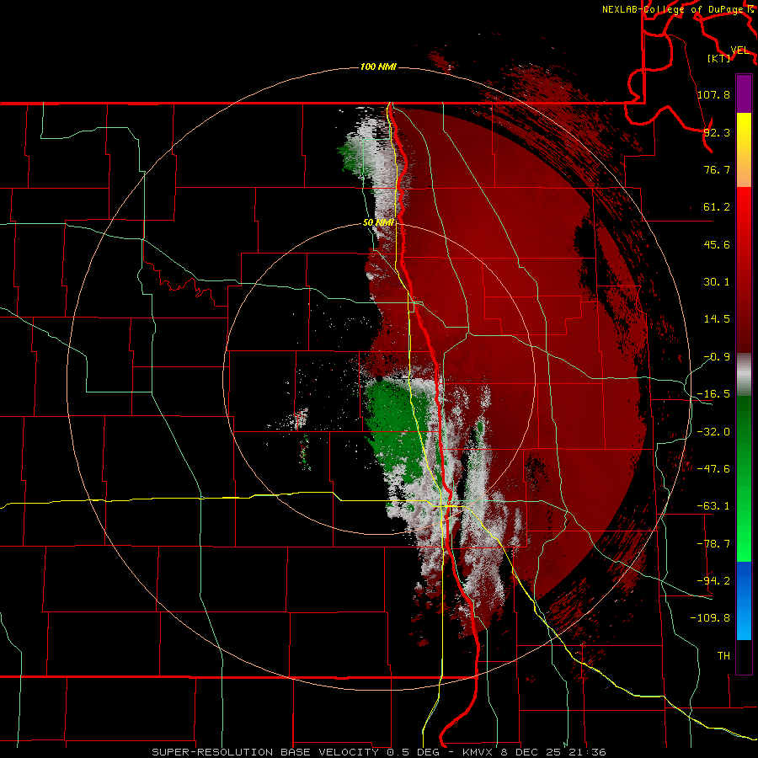The image size is (758, 758).
Task: Click the "TH" label below the scale
Action: click(x=723, y=655)
